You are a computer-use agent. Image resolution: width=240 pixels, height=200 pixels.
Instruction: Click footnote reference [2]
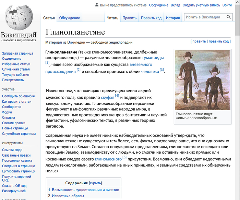79,70
